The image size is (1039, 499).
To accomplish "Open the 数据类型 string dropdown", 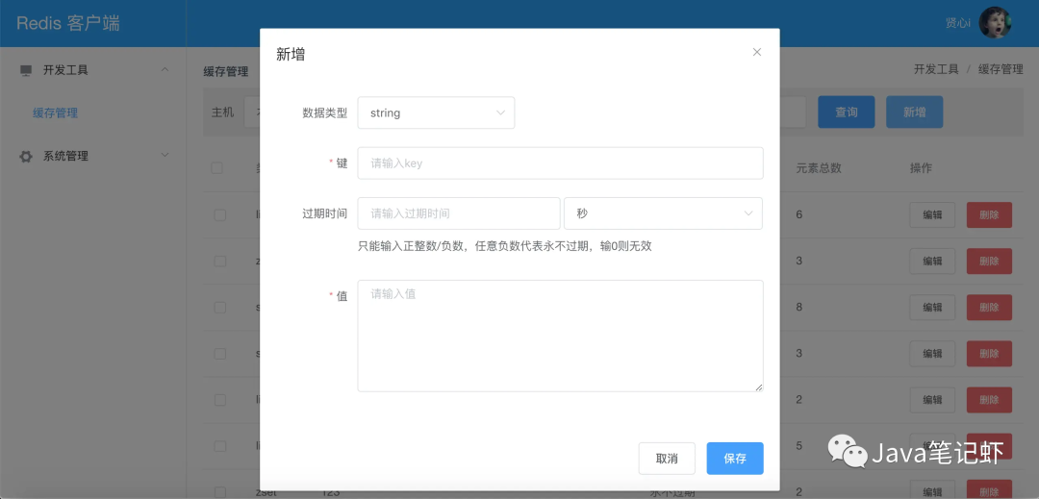I will pyautogui.click(x=436, y=112).
